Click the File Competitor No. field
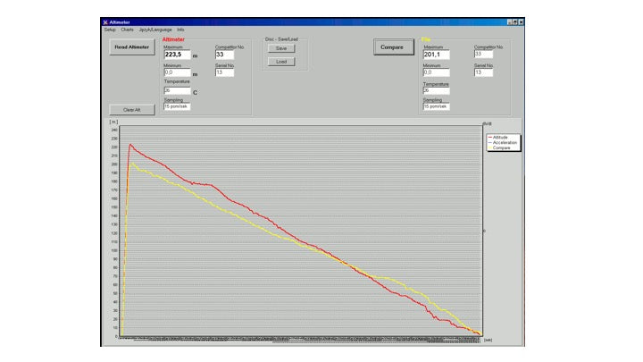643x362 pixels. [484, 54]
